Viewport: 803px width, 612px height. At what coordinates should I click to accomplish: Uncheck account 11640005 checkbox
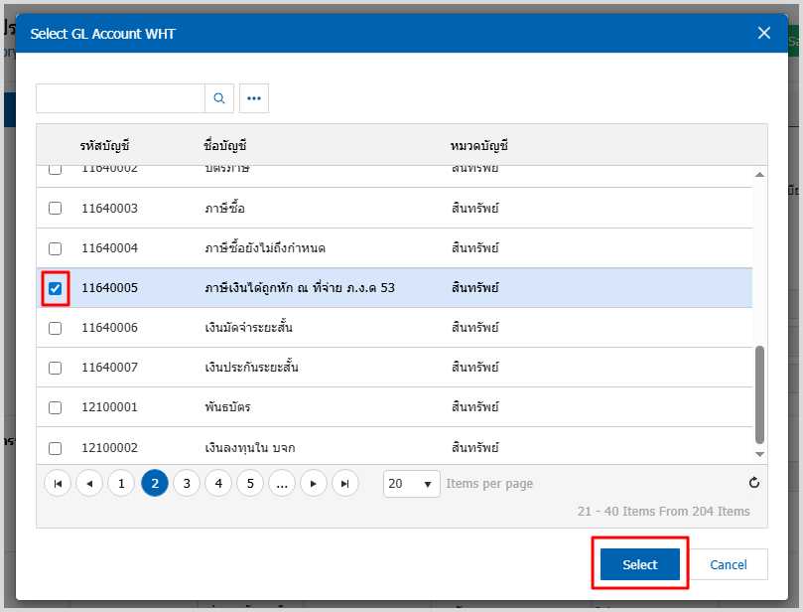click(56, 288)
